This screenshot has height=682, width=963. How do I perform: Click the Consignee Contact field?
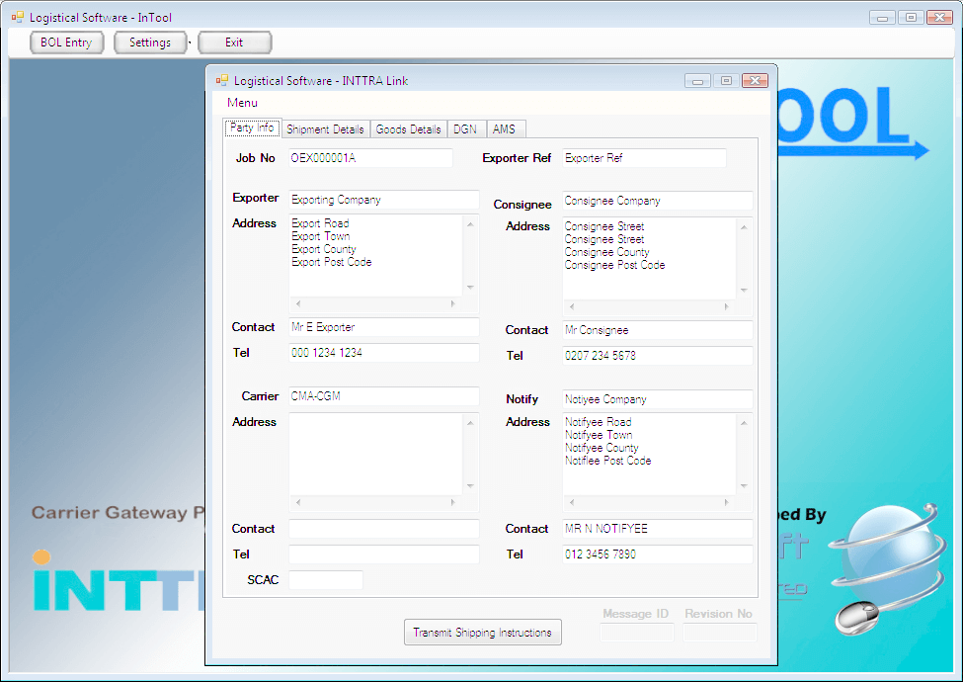point(657,330)
